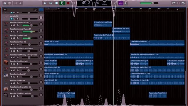Open Quick Help question mark button

[10, 3]
